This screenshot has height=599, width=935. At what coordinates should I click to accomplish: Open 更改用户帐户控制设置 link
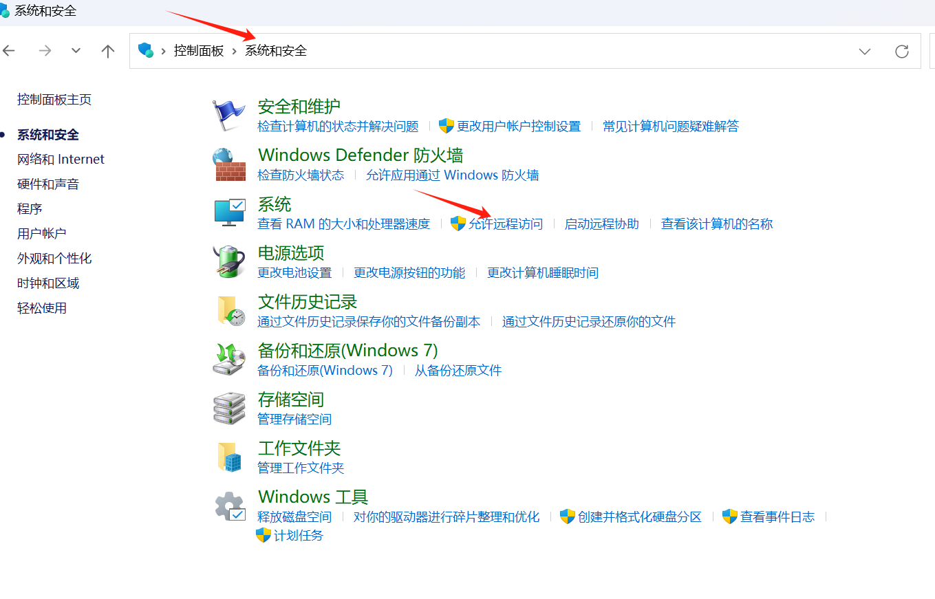[x=519, y=127]
